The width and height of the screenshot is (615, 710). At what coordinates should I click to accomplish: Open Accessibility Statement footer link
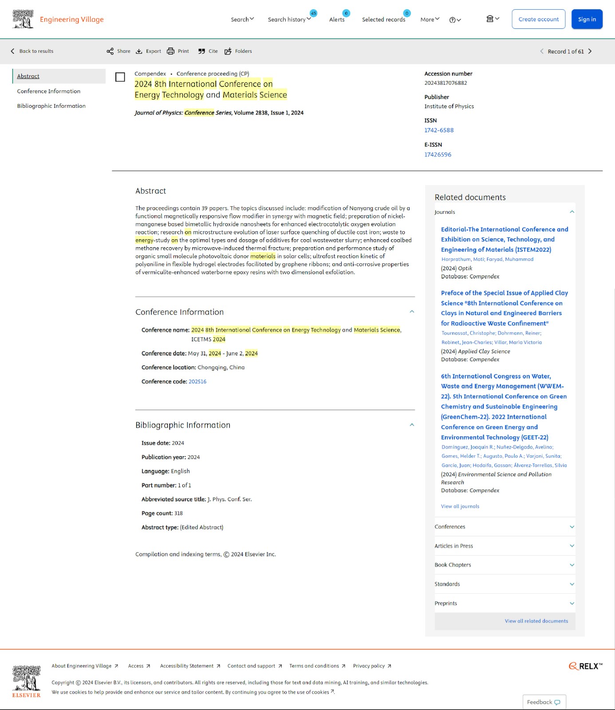(190, 666)
